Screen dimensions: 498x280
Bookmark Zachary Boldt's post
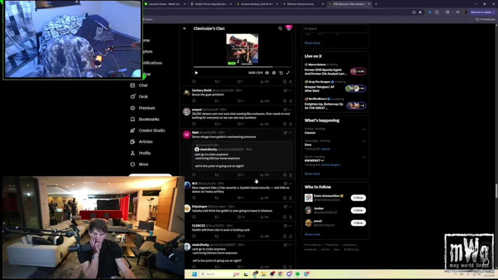[x=285, y=101]
